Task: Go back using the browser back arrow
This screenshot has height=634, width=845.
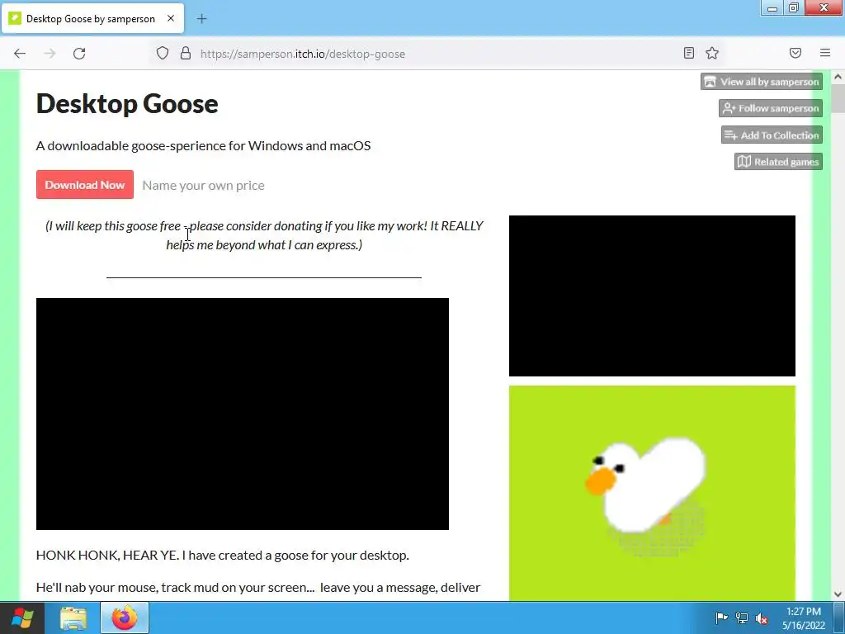Action: [20, 54]
